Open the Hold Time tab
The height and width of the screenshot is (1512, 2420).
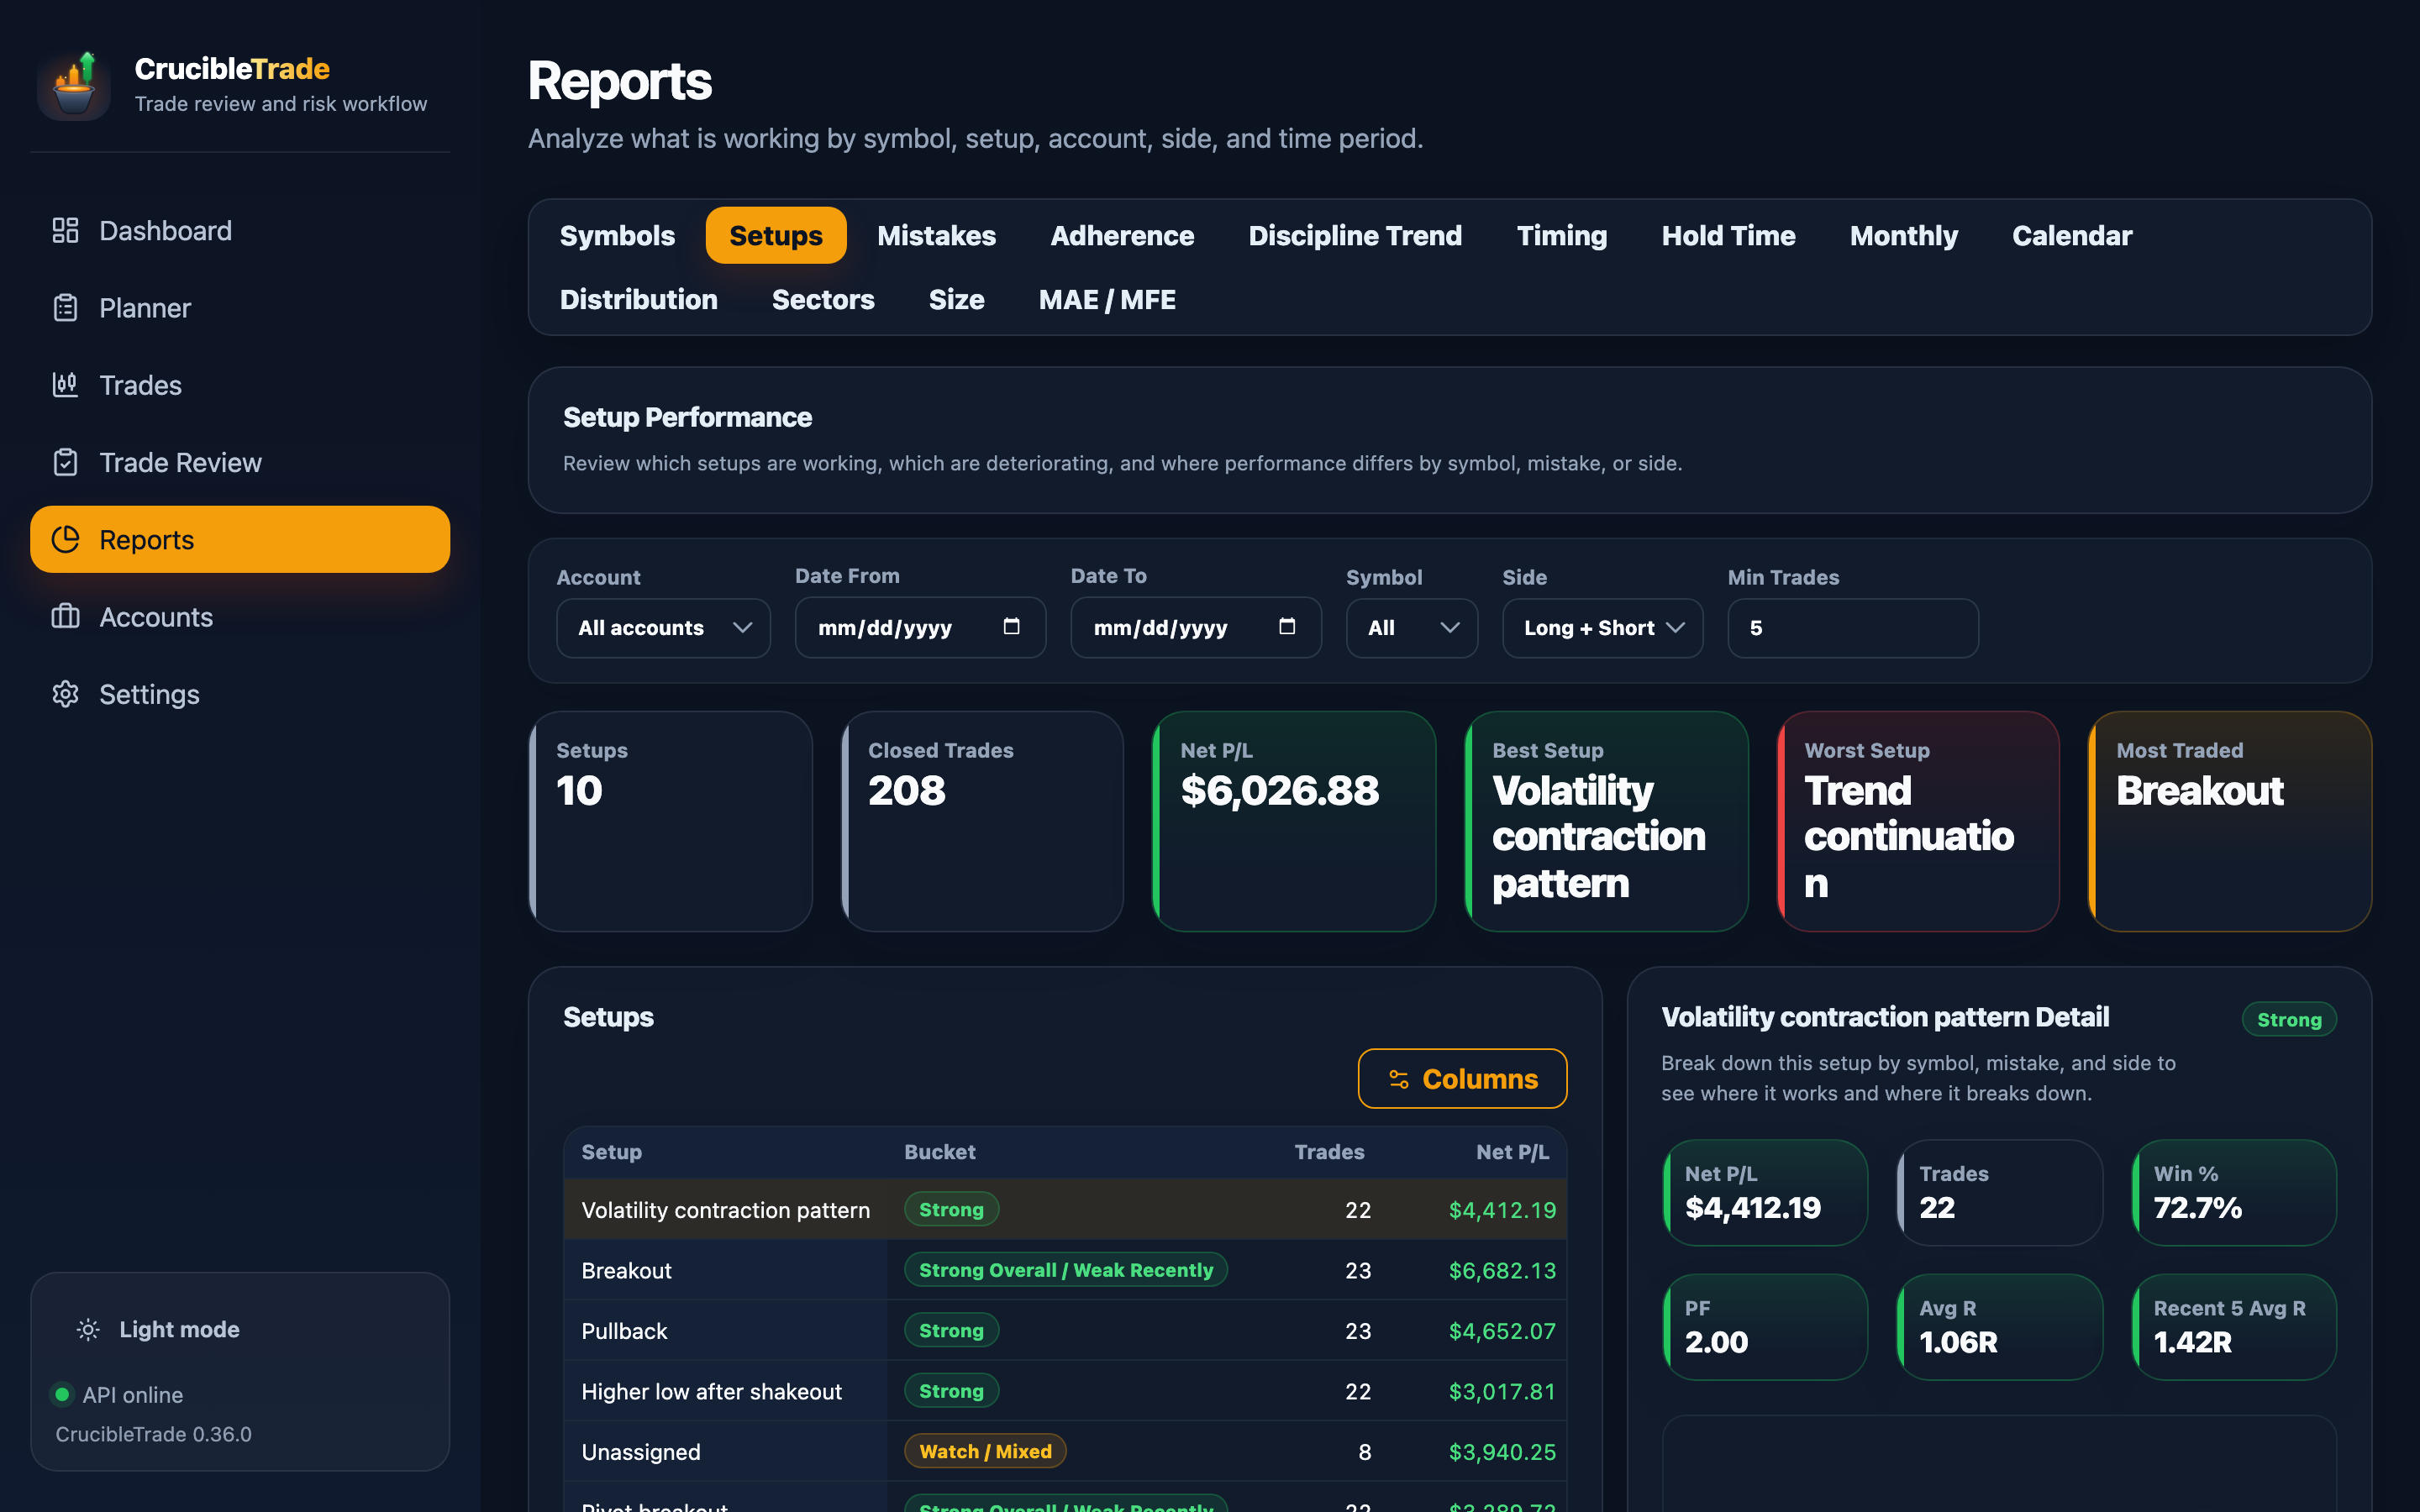click(1728, 235)
